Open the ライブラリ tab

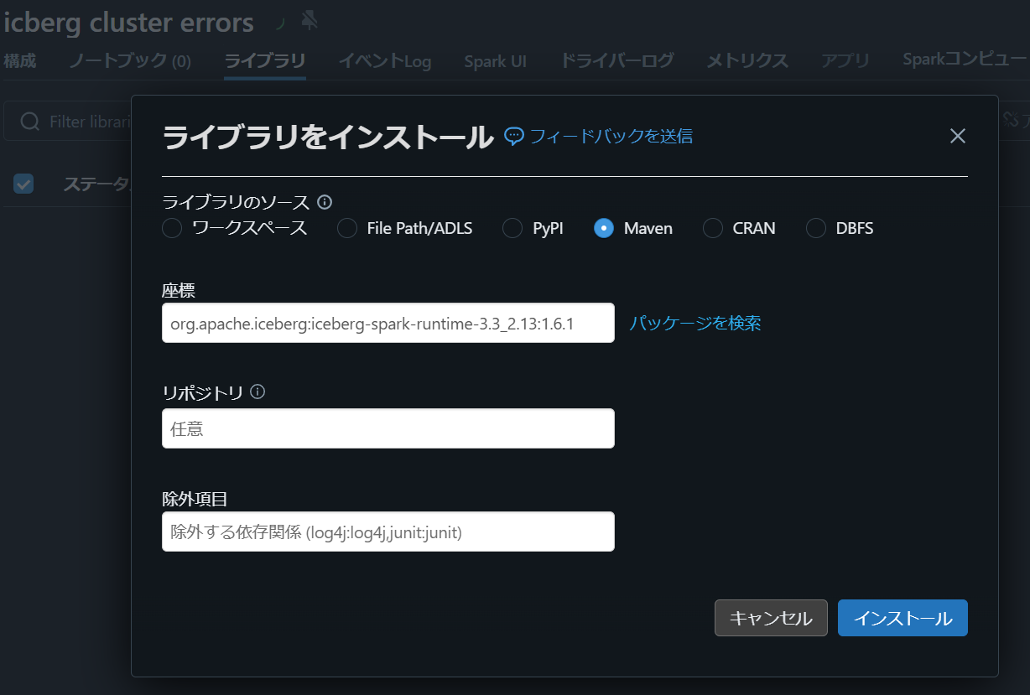[x=264, y=61]
